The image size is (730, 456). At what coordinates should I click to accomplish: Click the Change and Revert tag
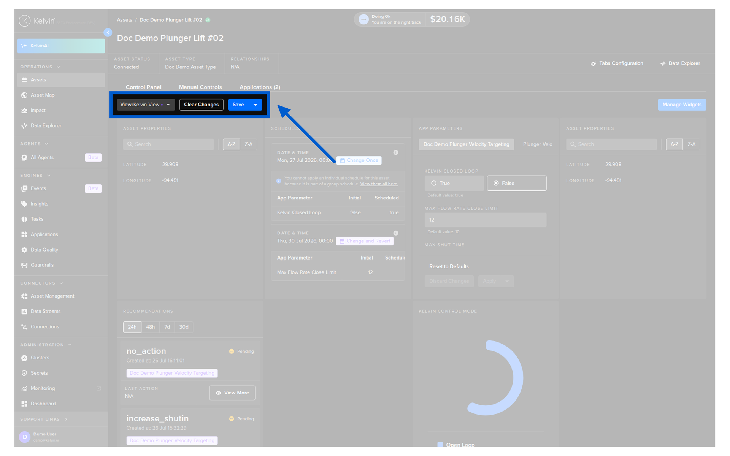point(365,241)
